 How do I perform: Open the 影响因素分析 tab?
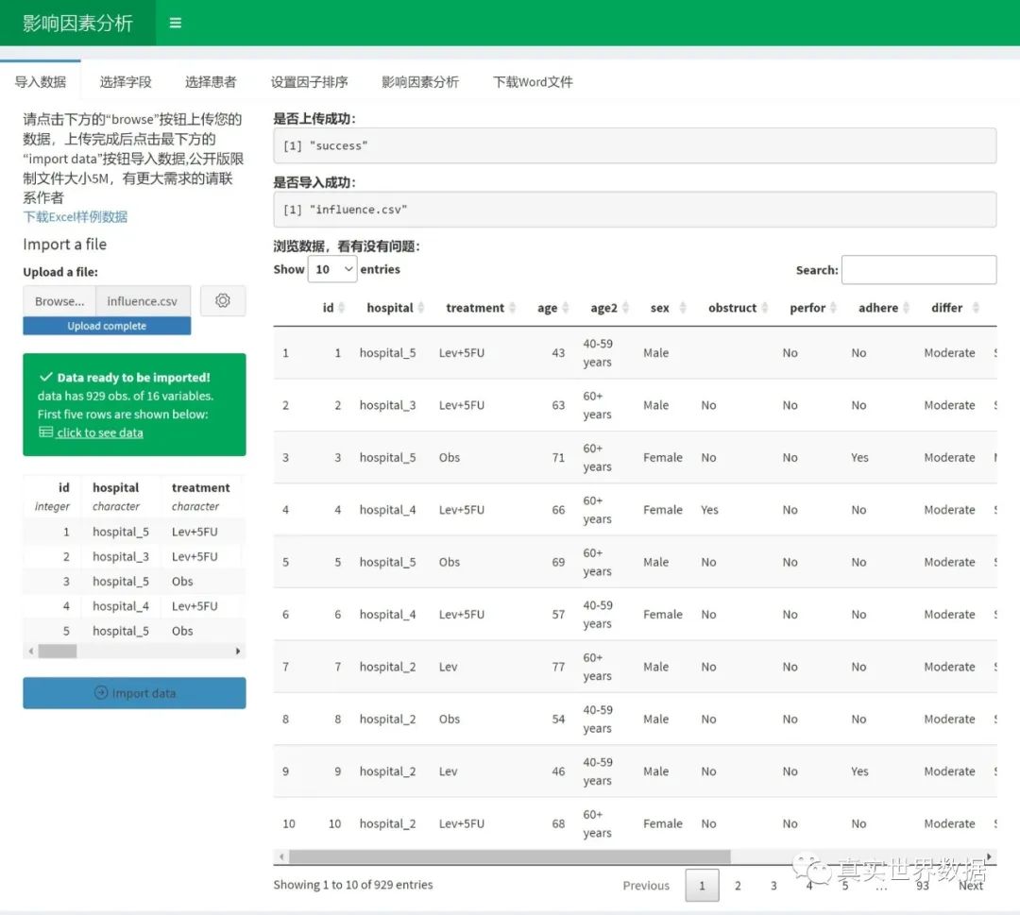click(420, 82)
